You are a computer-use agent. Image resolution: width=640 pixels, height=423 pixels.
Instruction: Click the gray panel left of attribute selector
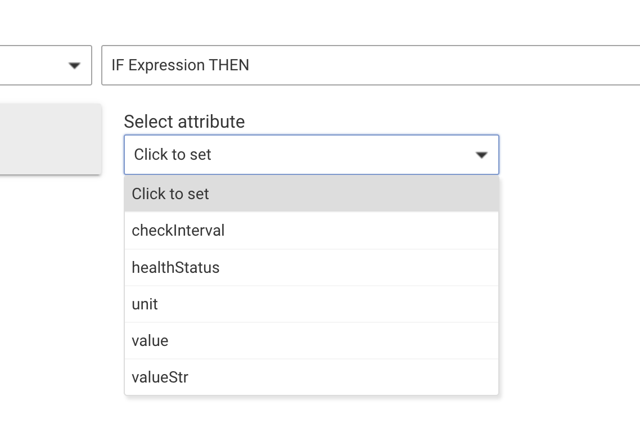(x=49, y=139)
